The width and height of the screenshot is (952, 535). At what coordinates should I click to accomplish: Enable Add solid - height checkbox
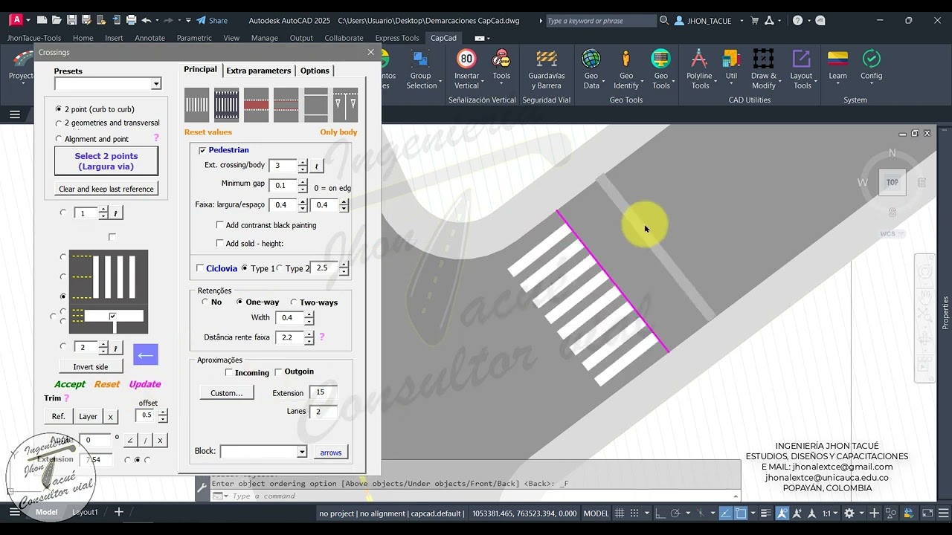coord(219,243)
